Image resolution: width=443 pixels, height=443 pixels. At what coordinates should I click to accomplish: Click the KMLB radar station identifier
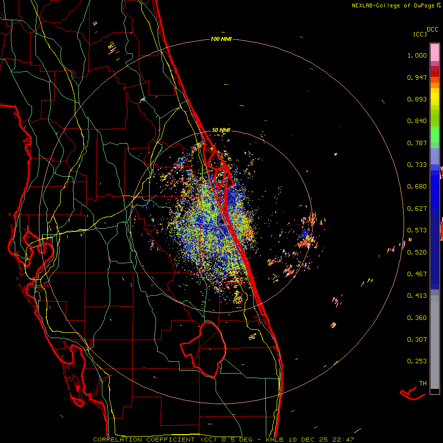275,440
